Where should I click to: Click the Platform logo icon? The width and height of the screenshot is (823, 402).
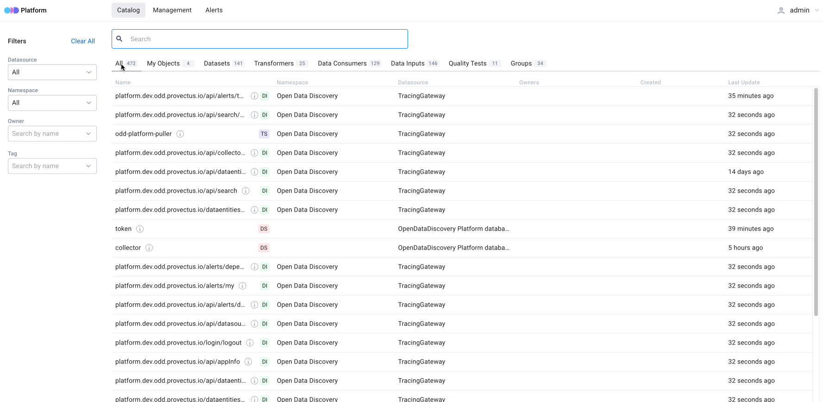(x=12, y=10)
